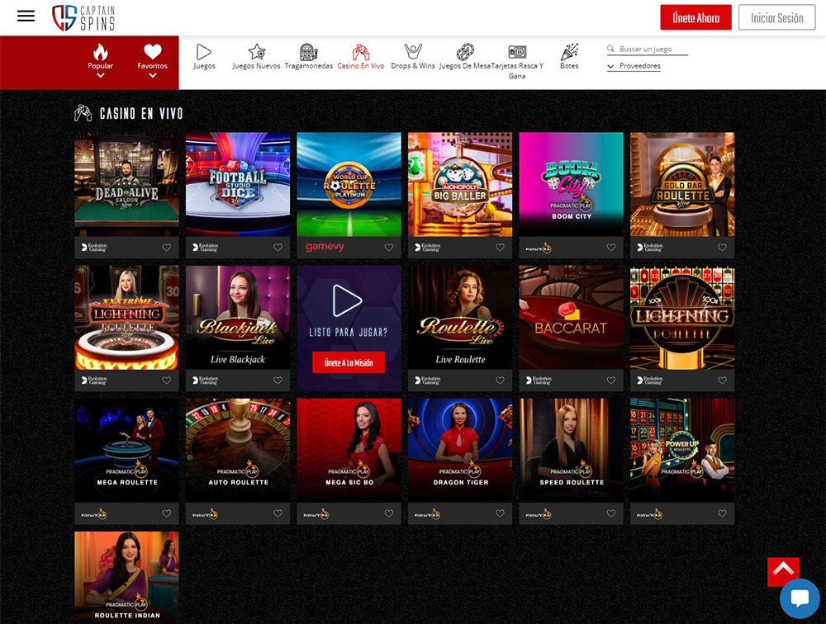The image size is (826, 624).
Task: Click Pragmatic Play logo under Dragon Tiger
Action: pyautogui.click(x=427, y=514)
